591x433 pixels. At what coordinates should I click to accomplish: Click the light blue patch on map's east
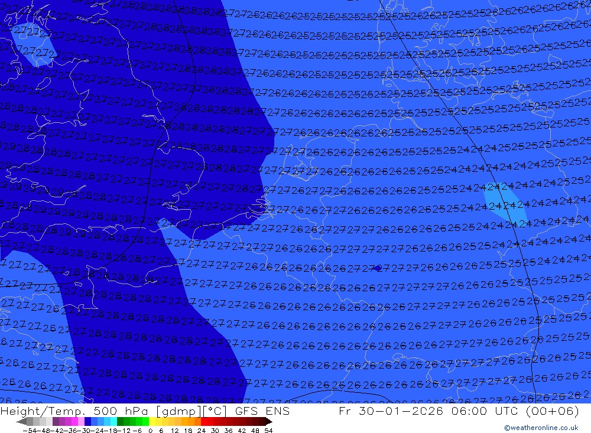(505, 203)
